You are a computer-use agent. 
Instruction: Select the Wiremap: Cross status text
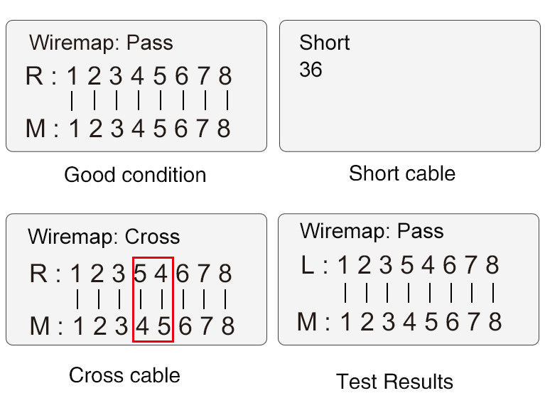(104, 237)
